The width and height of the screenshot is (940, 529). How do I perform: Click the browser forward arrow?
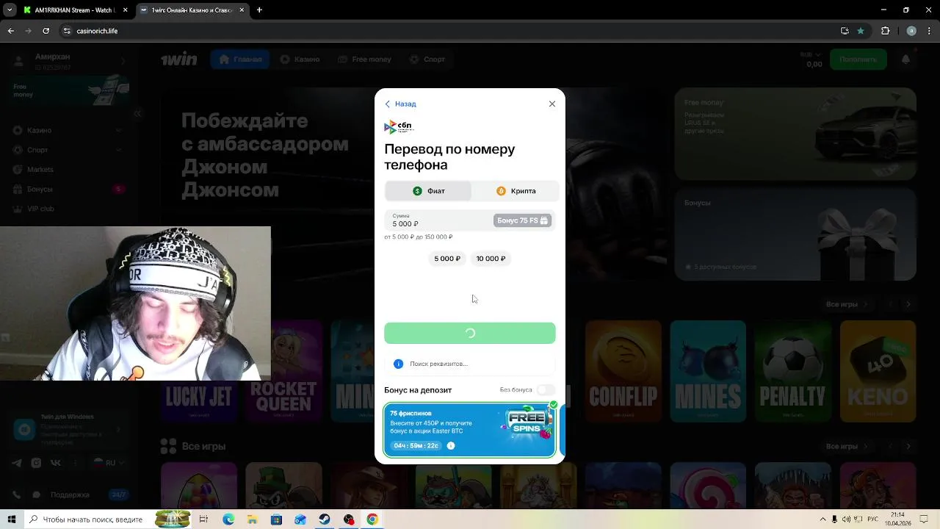[28, 31]
